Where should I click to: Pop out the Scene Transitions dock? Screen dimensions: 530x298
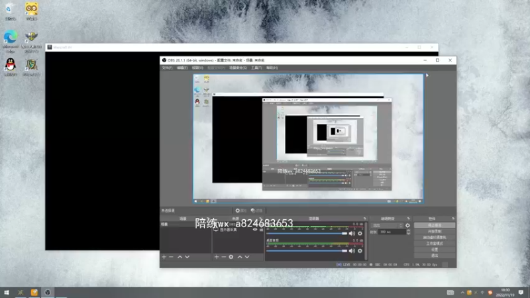[x=408, y=219]
